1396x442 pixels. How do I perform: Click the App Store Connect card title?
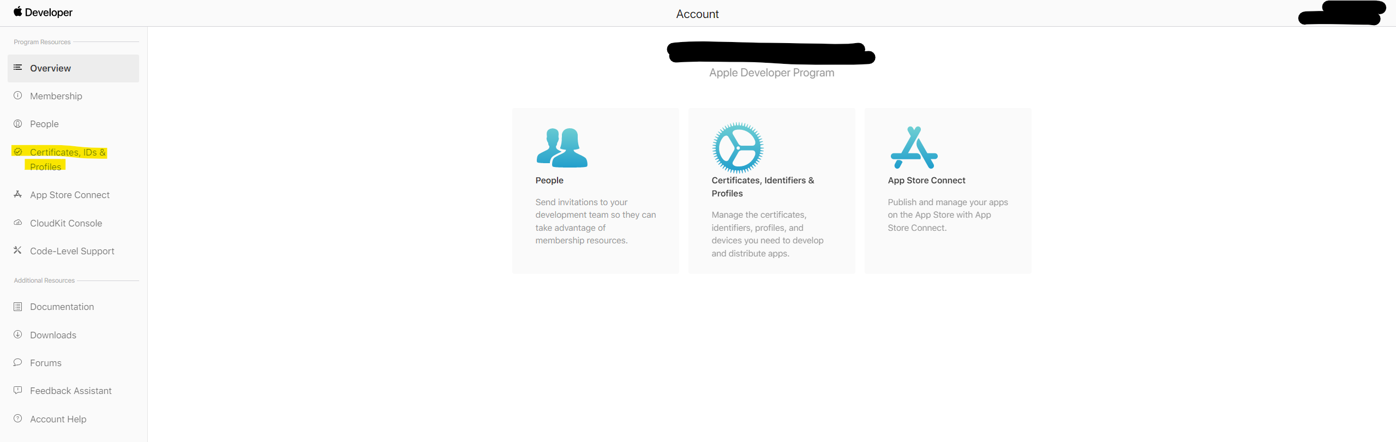(926, 181)
